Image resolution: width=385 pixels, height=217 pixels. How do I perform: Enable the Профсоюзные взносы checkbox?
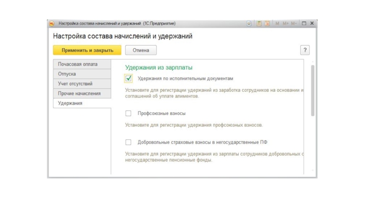[x=128, y=113]
